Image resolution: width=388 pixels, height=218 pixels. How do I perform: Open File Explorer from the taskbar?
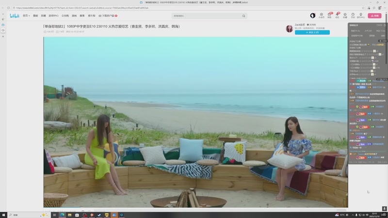tap(69, 215)
